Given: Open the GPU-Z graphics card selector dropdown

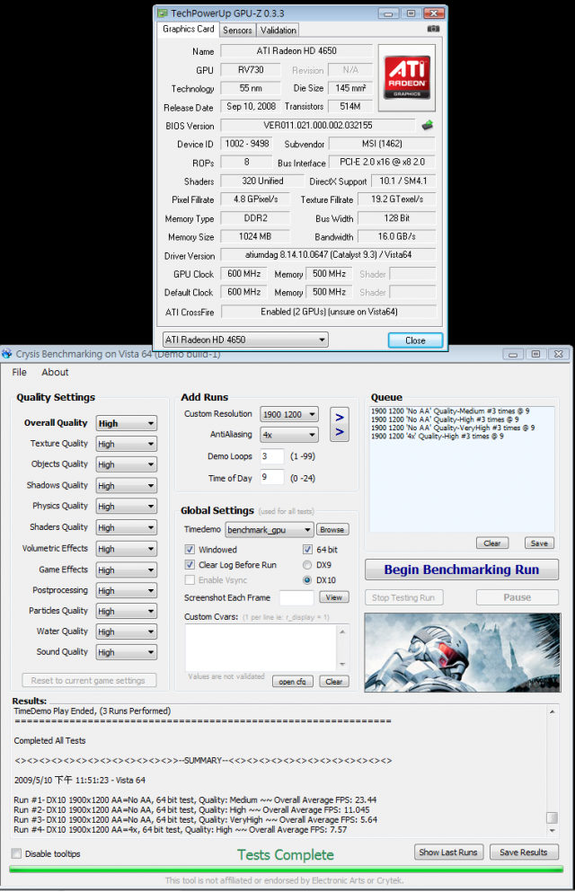Looking at the screenshot, I should [245, 340].
